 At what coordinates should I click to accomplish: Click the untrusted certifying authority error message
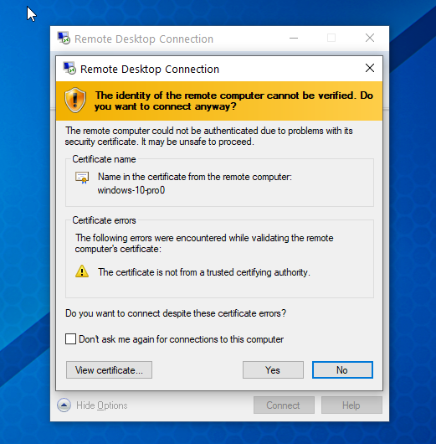(204, 272)
